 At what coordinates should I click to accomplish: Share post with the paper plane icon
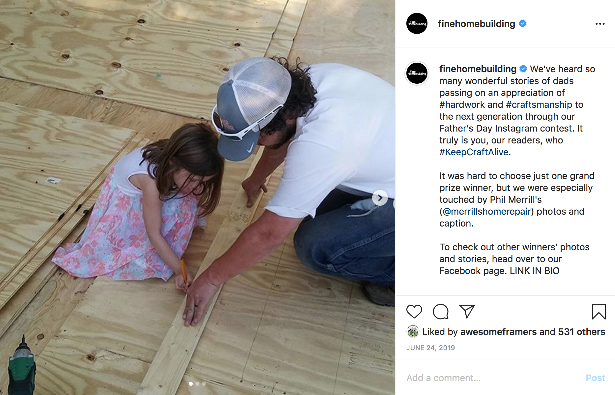click(x=467, y=312)
